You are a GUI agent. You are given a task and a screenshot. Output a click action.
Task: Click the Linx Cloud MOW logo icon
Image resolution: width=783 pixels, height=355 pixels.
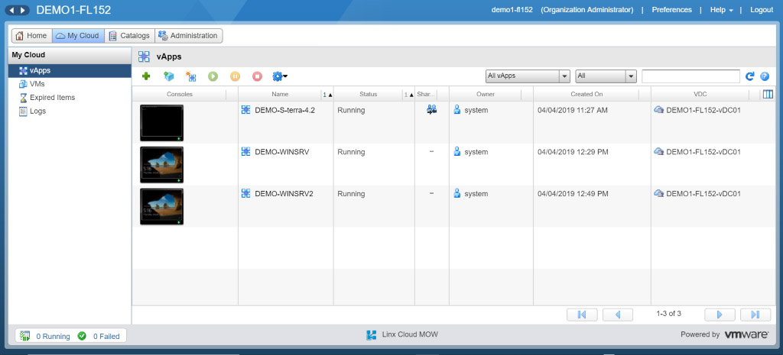click(371, 334)
